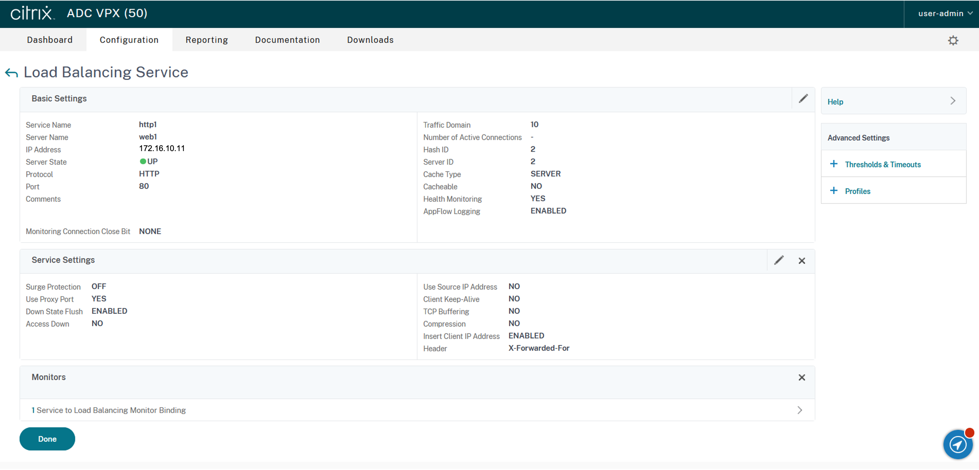This screenshot has width=979, height=470.
Task: Open the gear settings icon
Action: (x=953, y=40)
